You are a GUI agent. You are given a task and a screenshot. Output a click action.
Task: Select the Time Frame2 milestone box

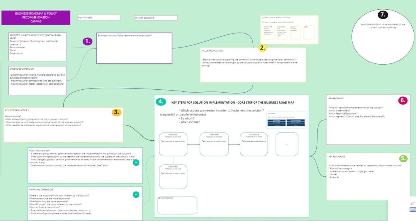pyautogui.click(x=214, y=144)
